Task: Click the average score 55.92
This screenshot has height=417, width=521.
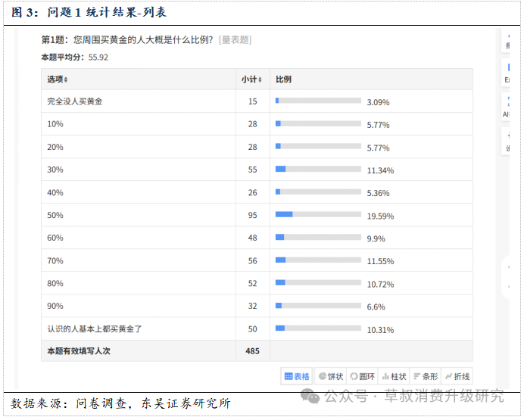Action: point(98,58)
